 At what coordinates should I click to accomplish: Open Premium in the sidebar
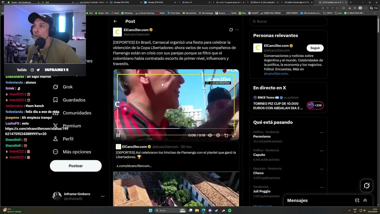click(67, 126)
